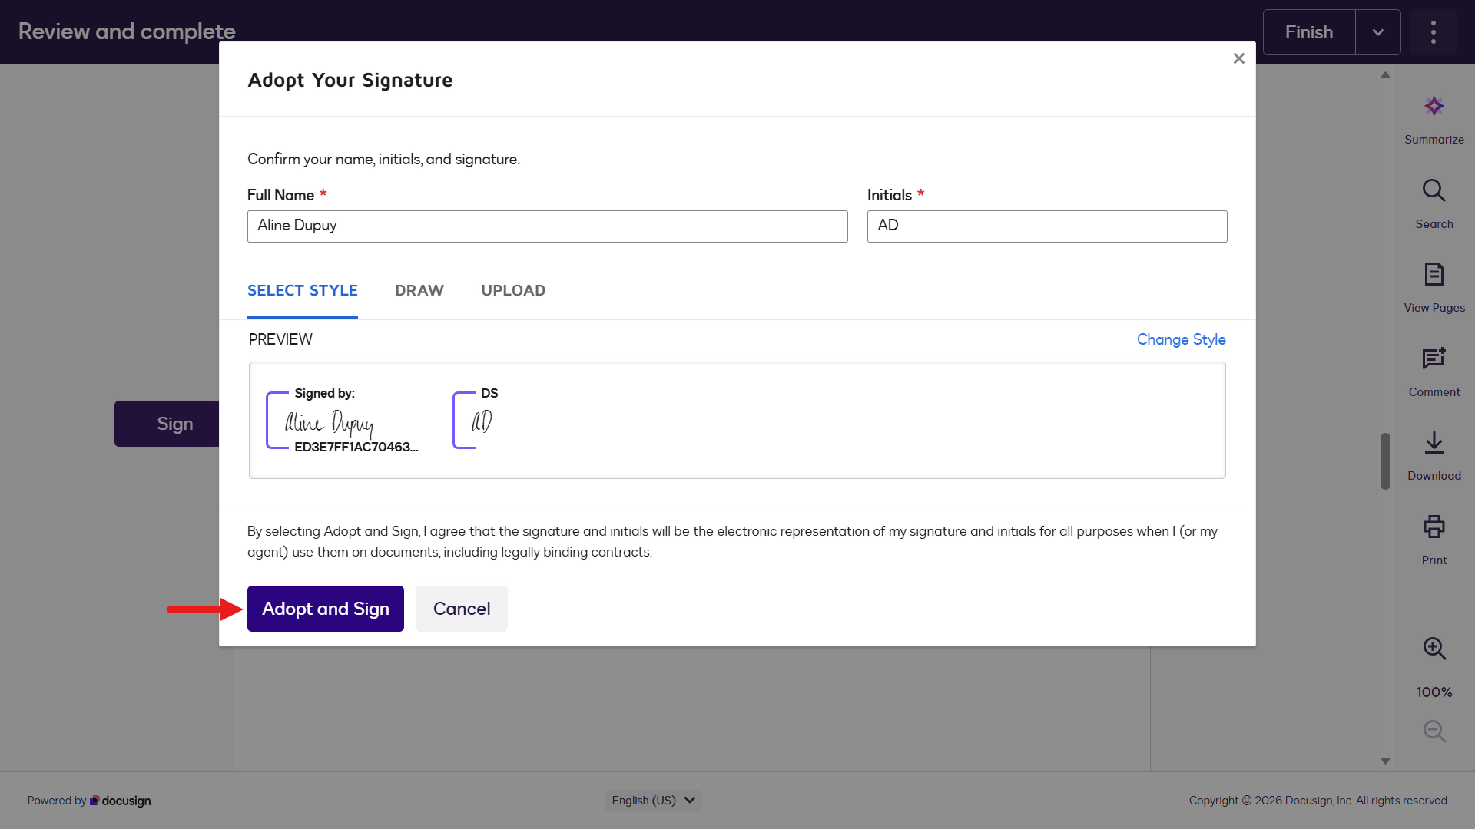Zoom in with magnifier plus icon

pos(1434,649)
